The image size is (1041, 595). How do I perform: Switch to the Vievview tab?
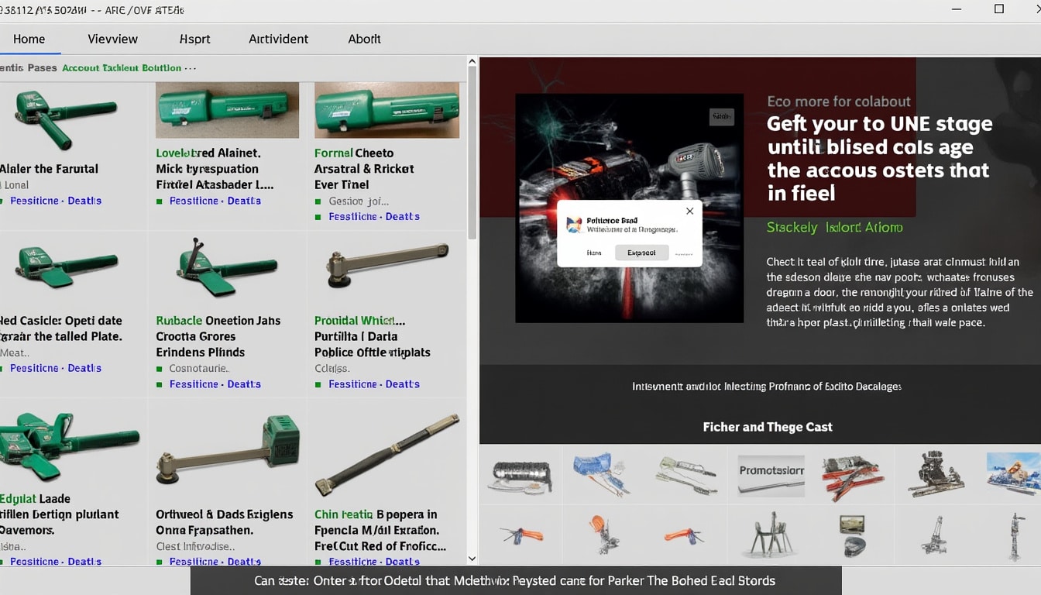pos(112,39)
